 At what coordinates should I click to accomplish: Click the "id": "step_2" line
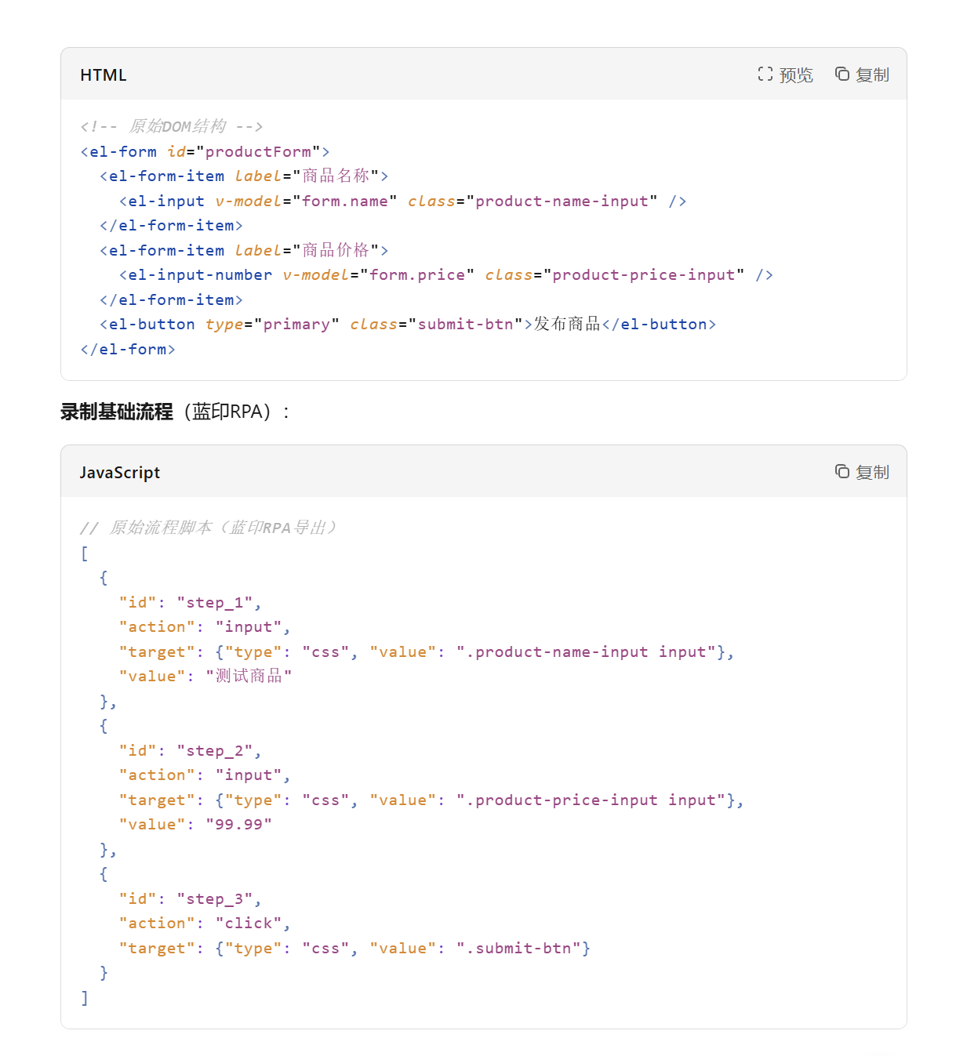point(191,750)
